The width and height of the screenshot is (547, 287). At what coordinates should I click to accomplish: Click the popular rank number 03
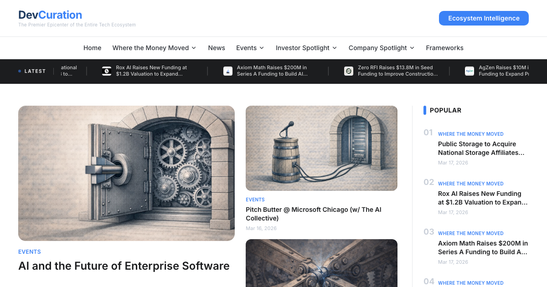click(428, 232)
